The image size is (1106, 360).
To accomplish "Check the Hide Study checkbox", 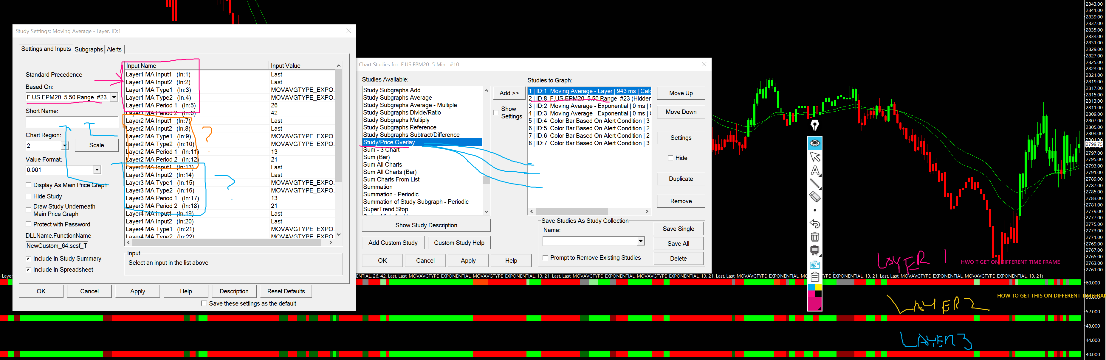I will click(28, 196).
